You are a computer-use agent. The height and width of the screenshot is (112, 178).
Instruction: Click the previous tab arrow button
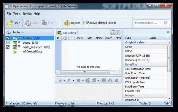(113, 33)
